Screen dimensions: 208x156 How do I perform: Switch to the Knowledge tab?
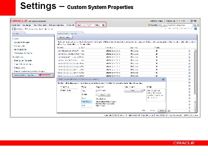click(27, 25)
